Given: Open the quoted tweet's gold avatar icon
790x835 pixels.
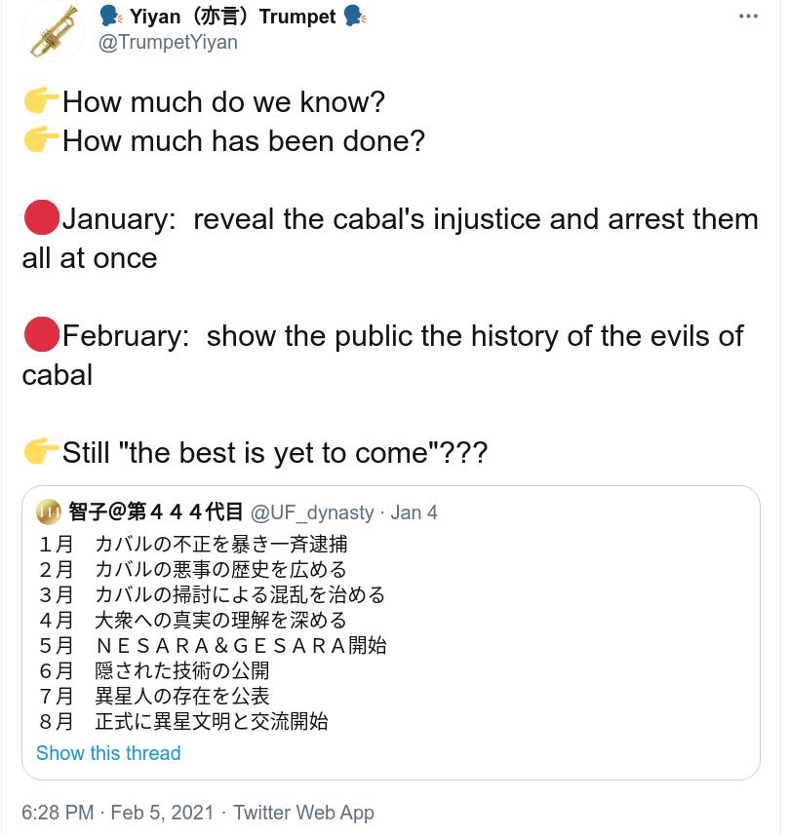Looking at the screenshot, I should [x=49, y=512].
